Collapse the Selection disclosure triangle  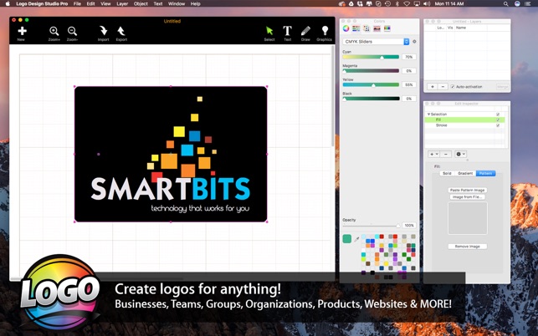pyautogui.click(x=428, y=115)
